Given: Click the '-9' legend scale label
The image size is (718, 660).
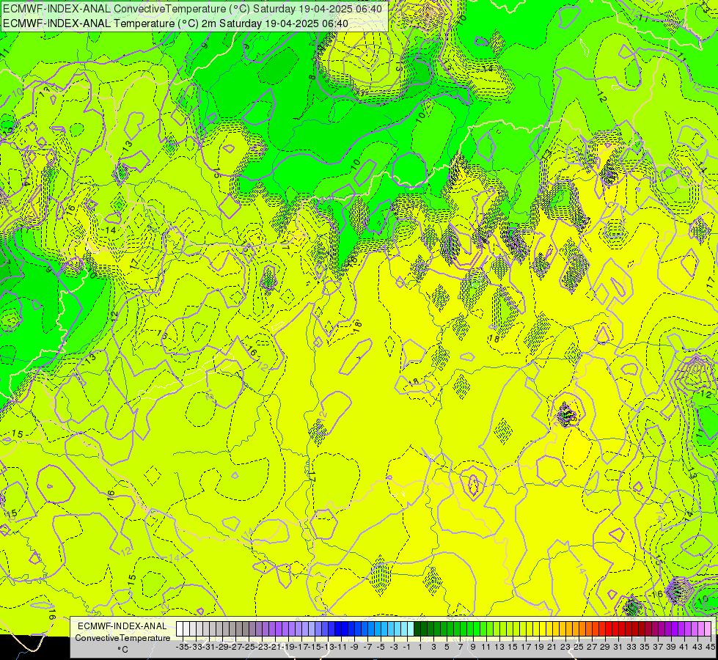Looking at the screenshot, I should coord(354,647).
